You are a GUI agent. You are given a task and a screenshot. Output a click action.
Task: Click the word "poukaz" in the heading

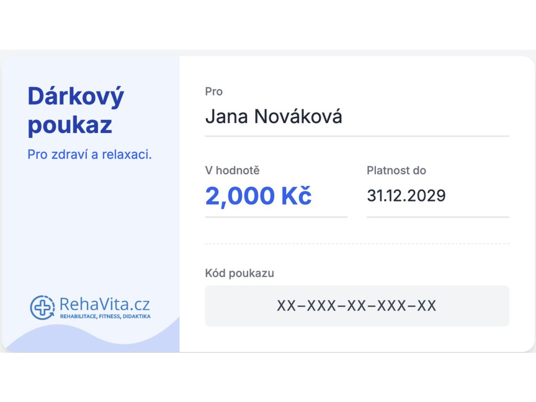(x=70, y=125)
